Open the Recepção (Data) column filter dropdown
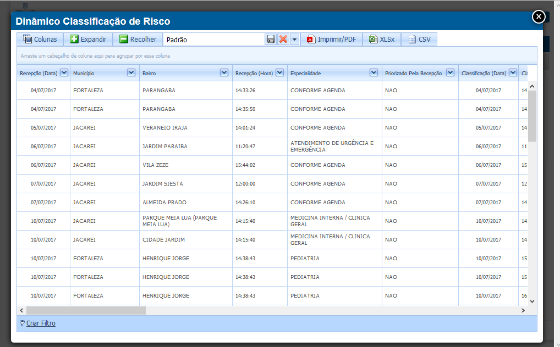The height and width of the screenshot is (347, 560). pyautogui.click(x=64, y=73)
